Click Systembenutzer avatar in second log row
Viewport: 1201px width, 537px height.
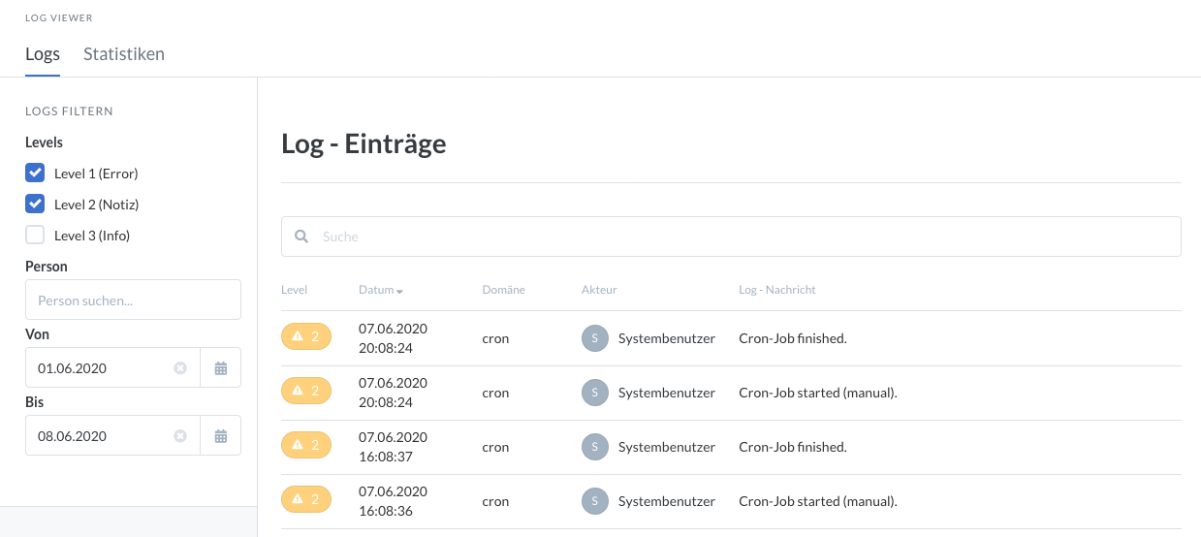pos(594,393)
